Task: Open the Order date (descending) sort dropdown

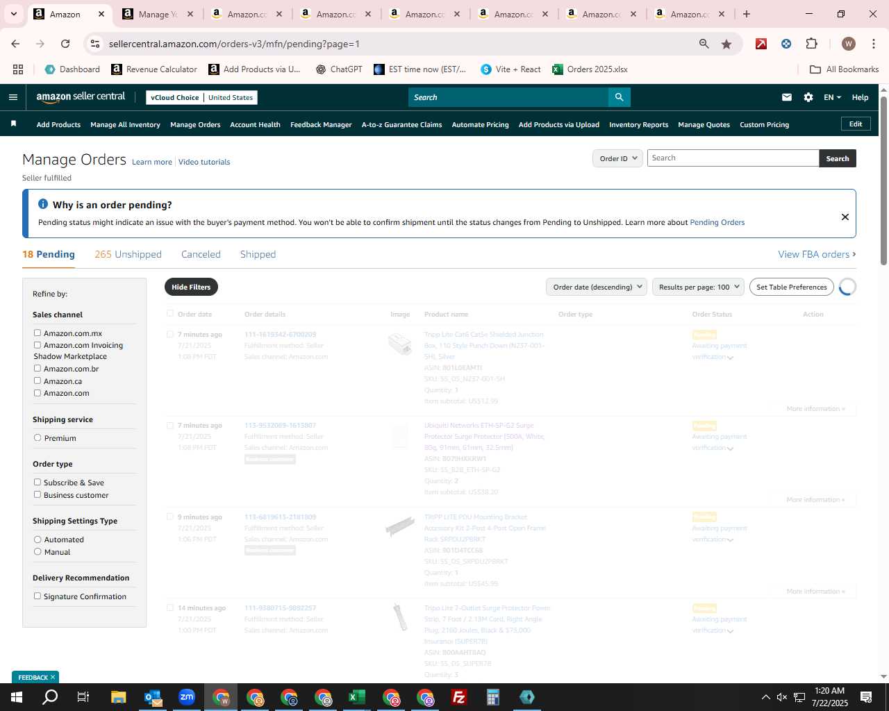Action: coord(597,287)
